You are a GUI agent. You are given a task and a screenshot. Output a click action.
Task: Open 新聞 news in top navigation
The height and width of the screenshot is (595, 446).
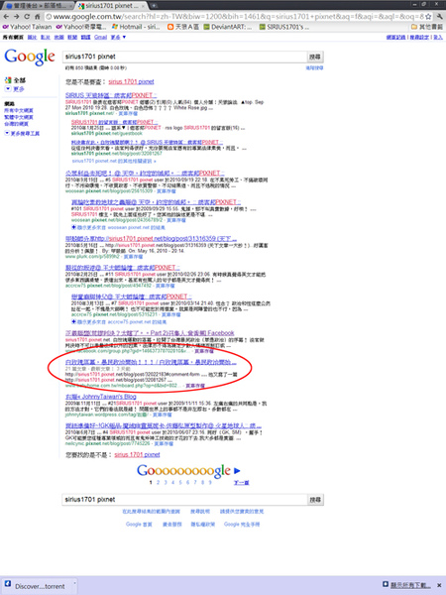click(x=72, y=38)
